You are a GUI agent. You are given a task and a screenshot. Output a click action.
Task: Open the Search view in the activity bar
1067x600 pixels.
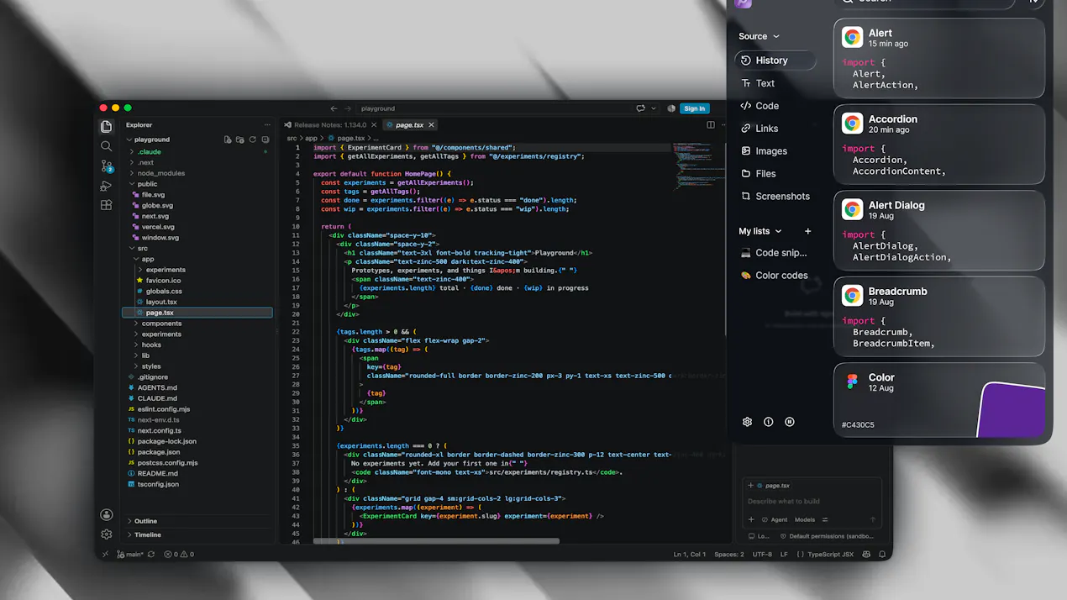106,146
